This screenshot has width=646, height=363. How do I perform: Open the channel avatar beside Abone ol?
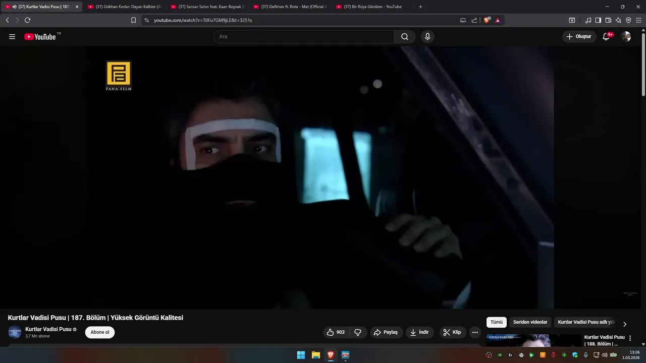[x=15, y=332]
